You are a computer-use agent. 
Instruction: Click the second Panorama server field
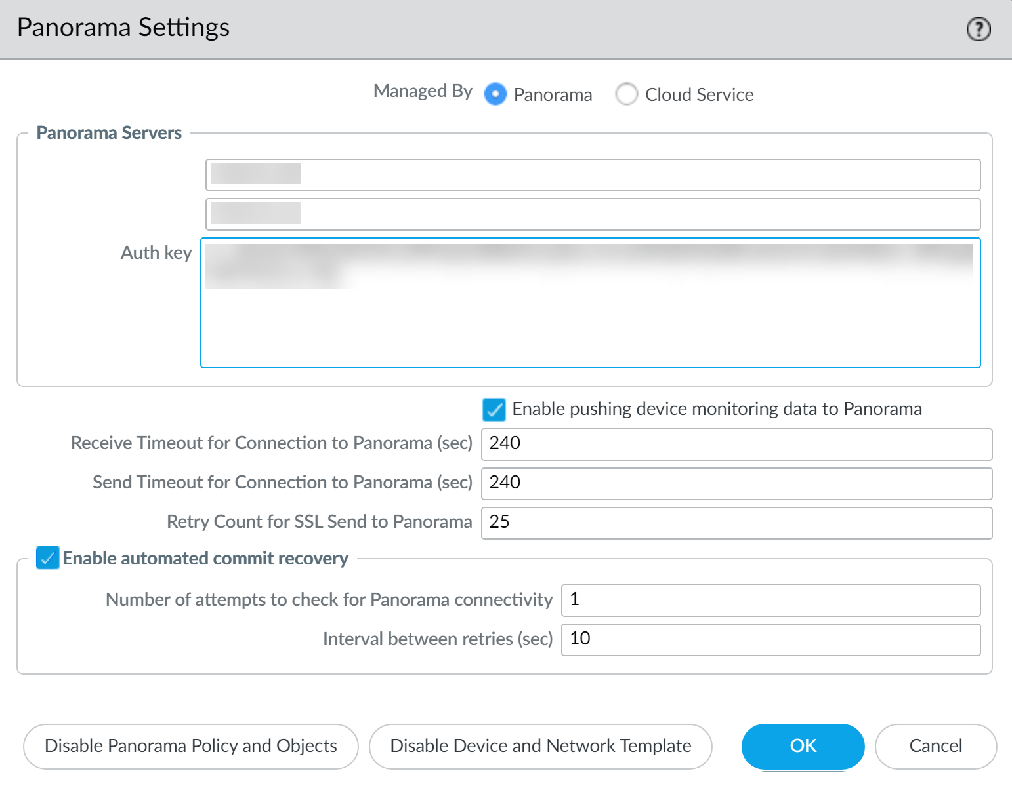pos(593,214)
